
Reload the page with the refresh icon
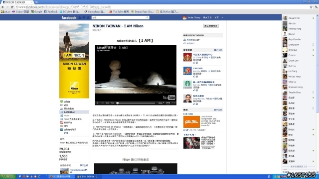(12, 7)
